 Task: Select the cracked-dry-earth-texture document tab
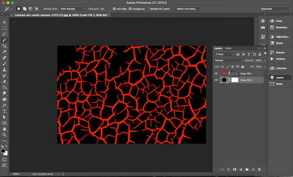pos(60,15)
